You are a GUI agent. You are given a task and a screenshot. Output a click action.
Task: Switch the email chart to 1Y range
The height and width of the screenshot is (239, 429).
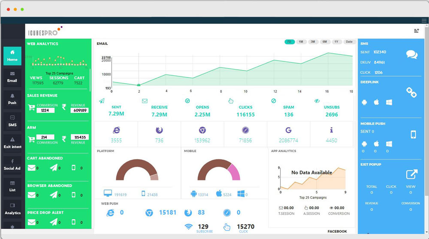[336, 42]
